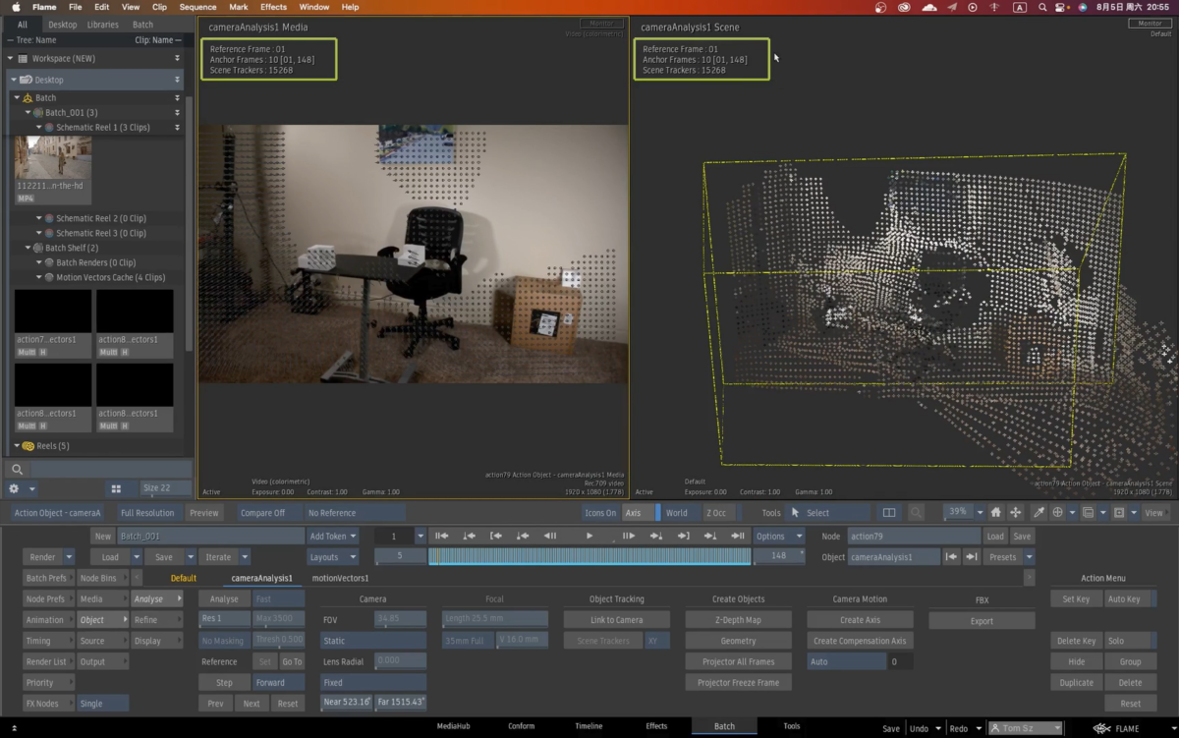Image resolution: width=1179 pixels, height=738 pixels.
Task: Click the Analyse button
Action: pyautogui.click(x=224, y=598)
